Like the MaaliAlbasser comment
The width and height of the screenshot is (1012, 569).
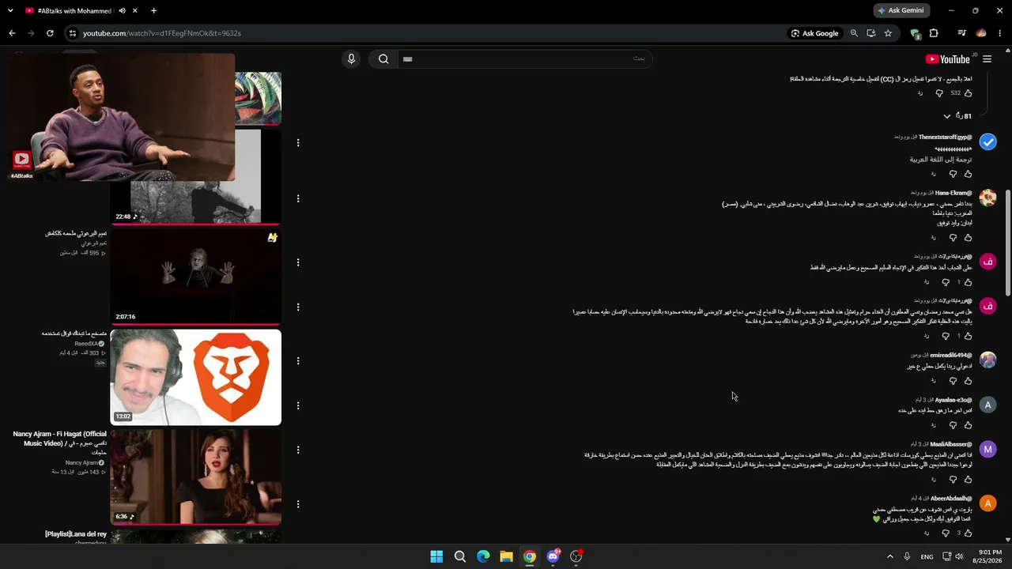(x=969, y=480)
